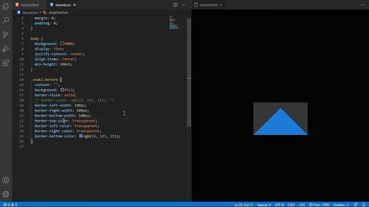Click the blue triangle in preview
The height and width of the screenshot is (207, 369).
coord(280,123)
